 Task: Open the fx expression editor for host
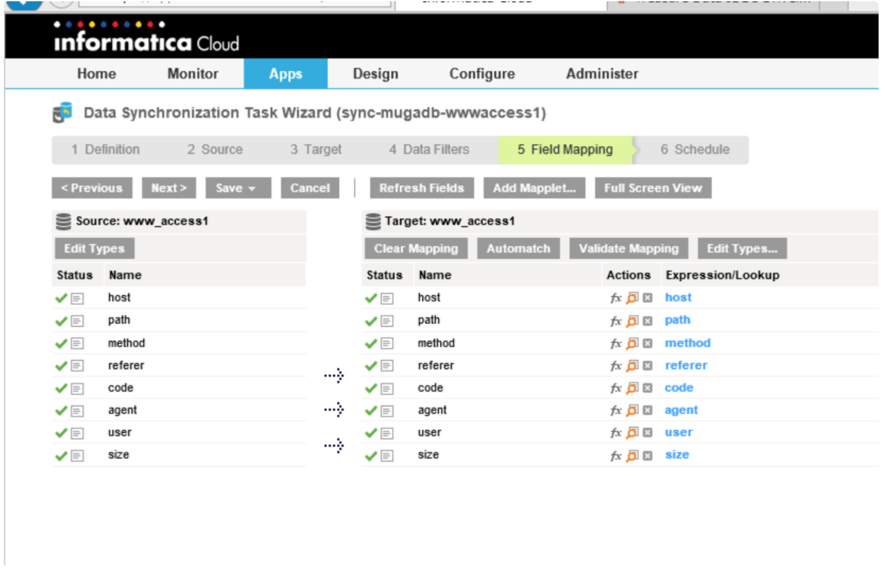[616, 298]
